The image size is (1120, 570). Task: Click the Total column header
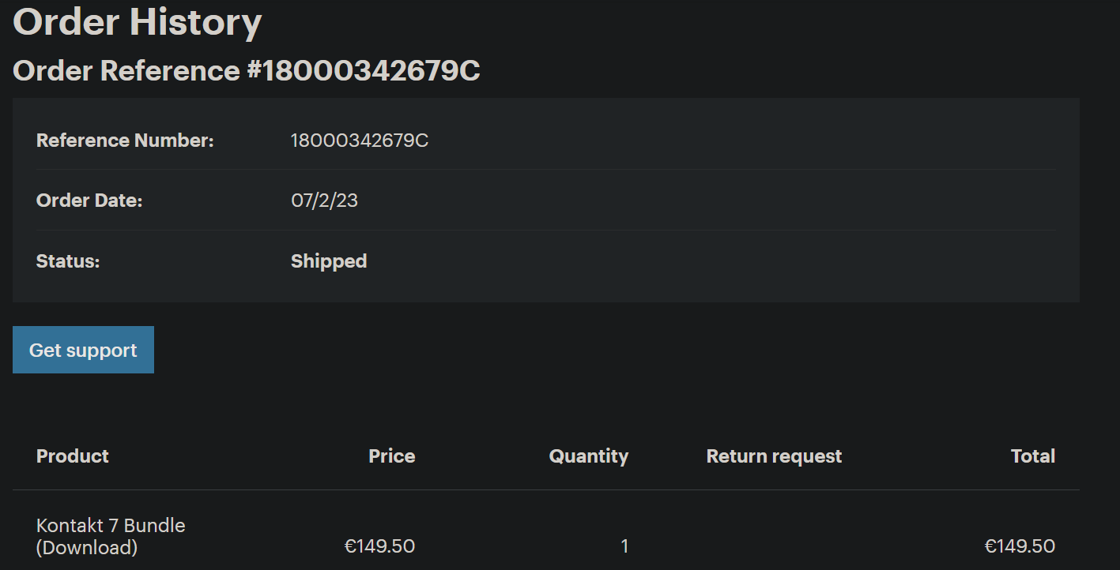[1032, 456]
